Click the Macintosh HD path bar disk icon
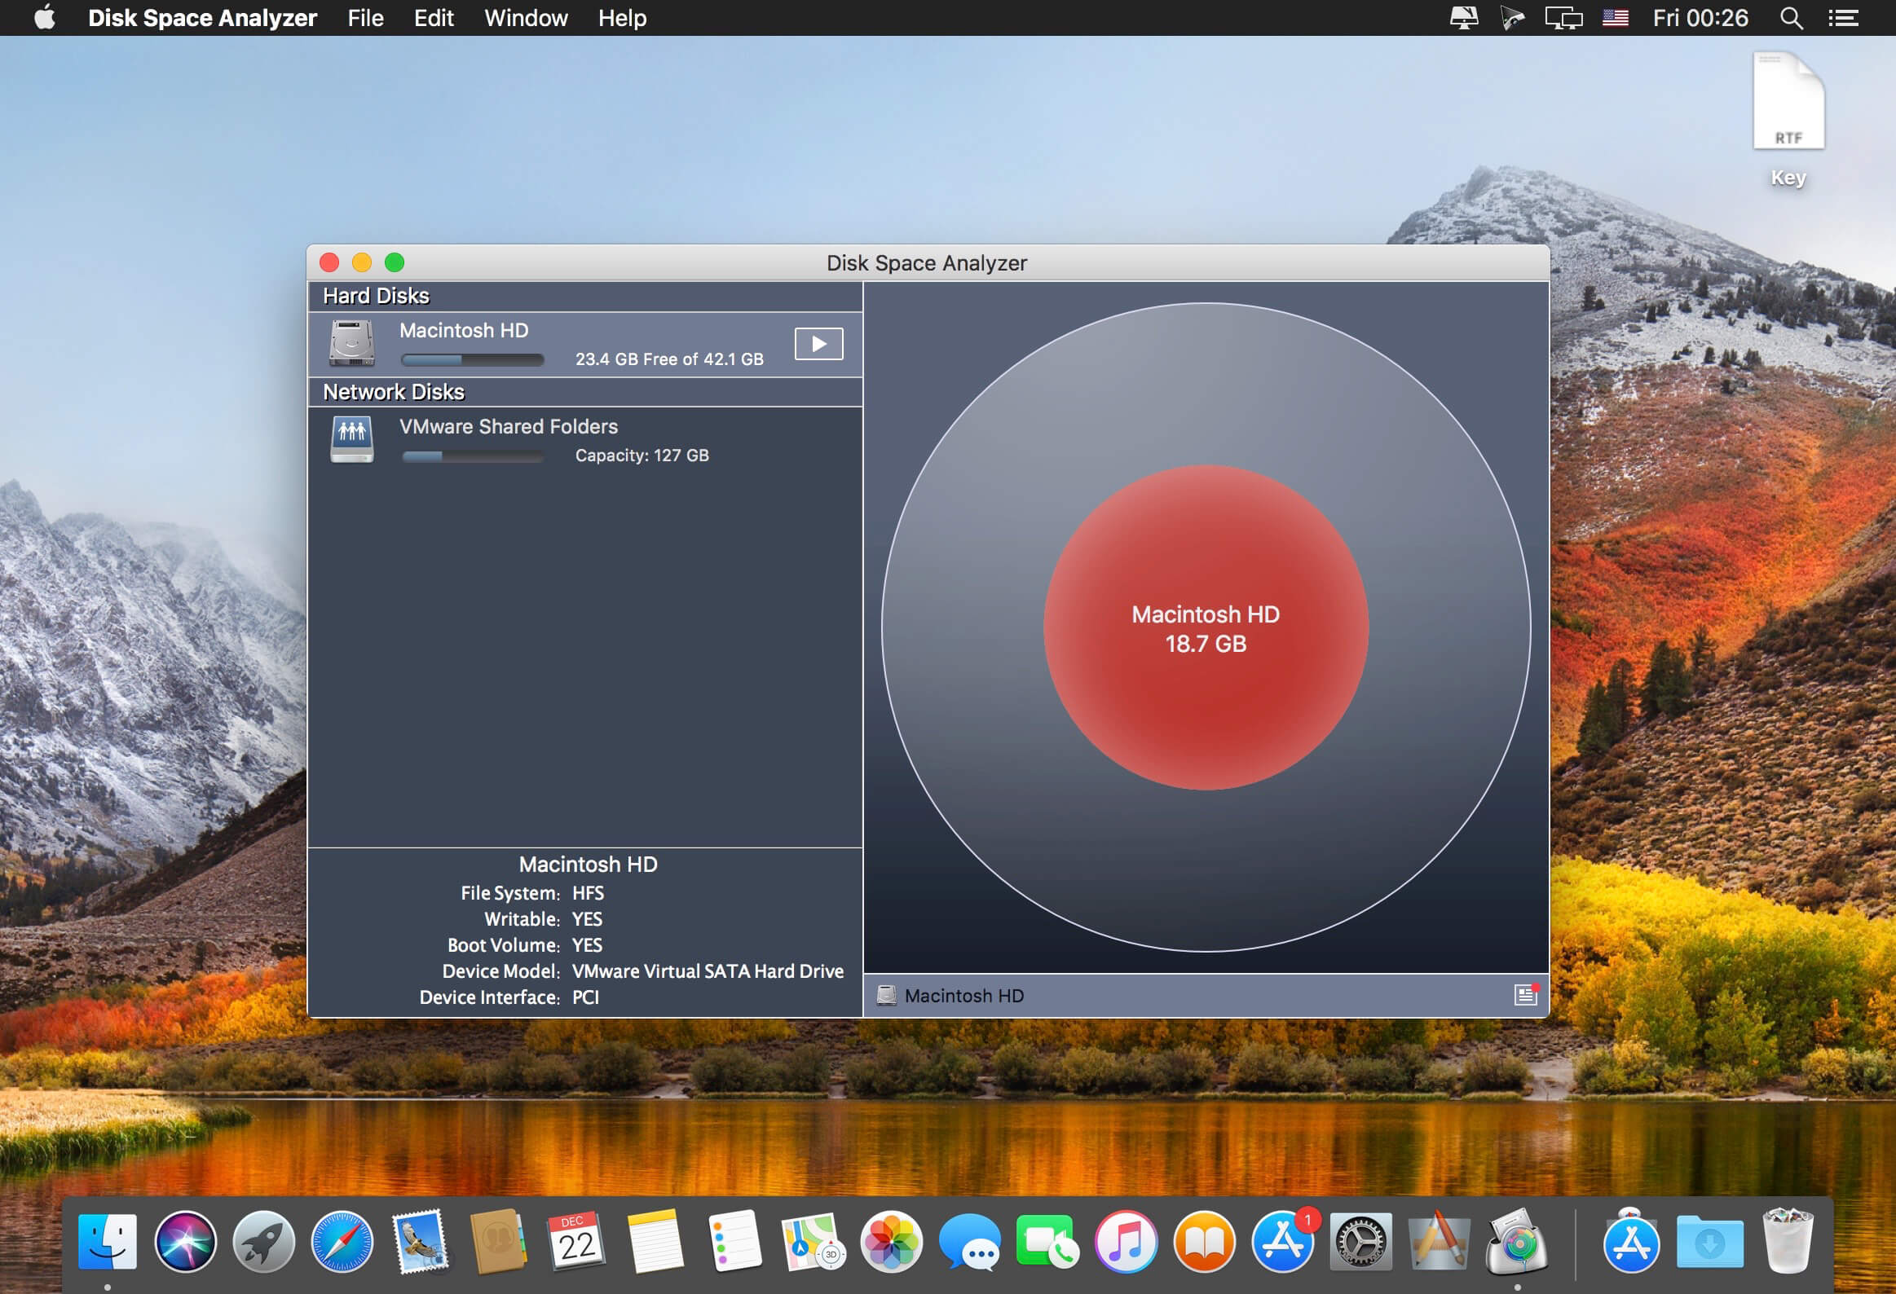Viewport: 1896px width, 1294px height. click(x=886, y=996)
